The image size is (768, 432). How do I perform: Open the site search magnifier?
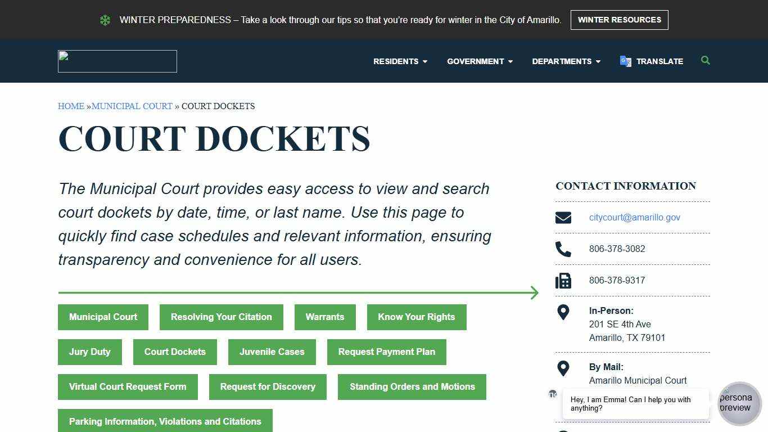[706, 61]
